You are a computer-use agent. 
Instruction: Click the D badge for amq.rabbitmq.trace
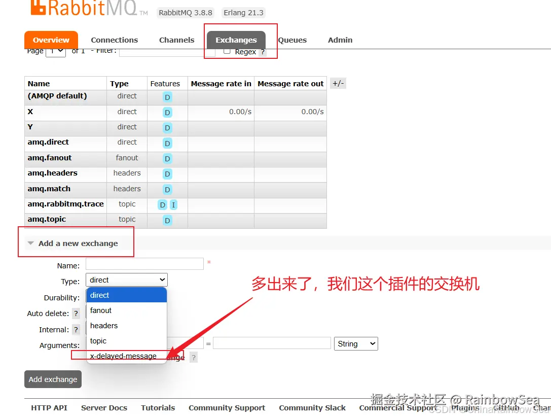coord(162,205)
